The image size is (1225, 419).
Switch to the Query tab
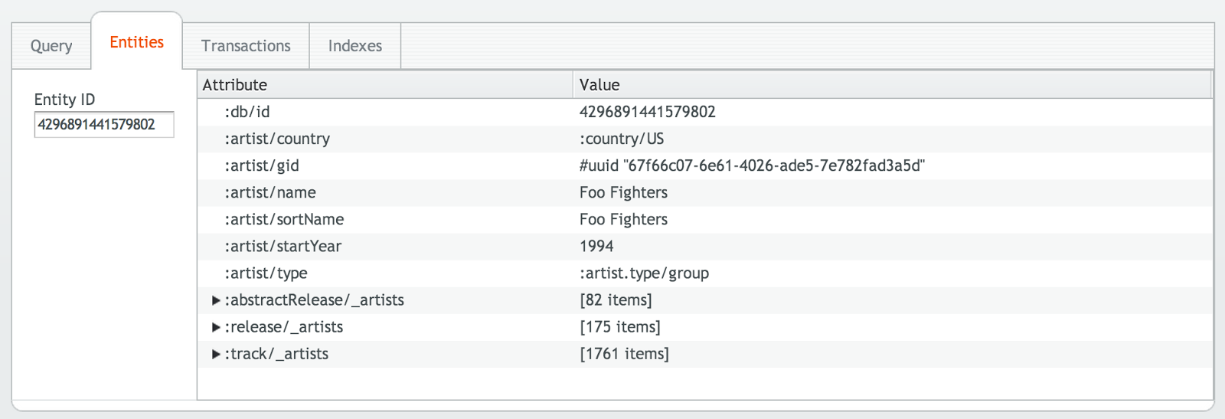coord(51,46)
